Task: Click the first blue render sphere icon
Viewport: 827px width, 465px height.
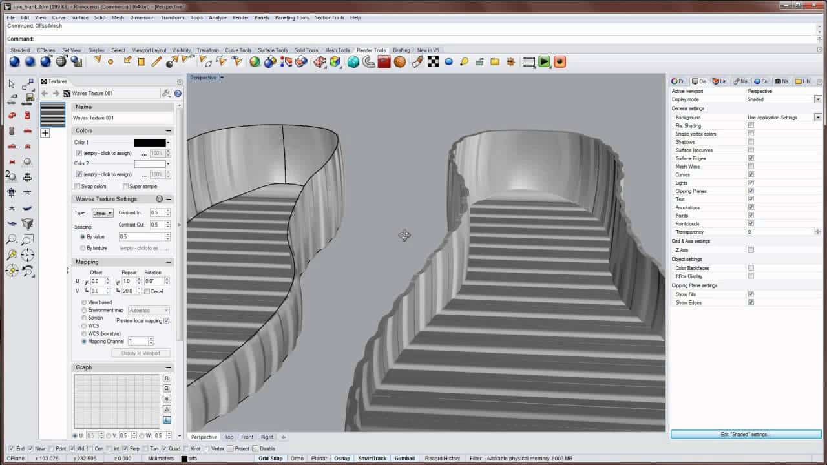Action: click(14, 61)
